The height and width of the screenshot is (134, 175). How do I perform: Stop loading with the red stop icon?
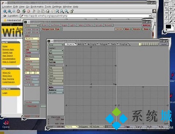[x=28, y=11]
